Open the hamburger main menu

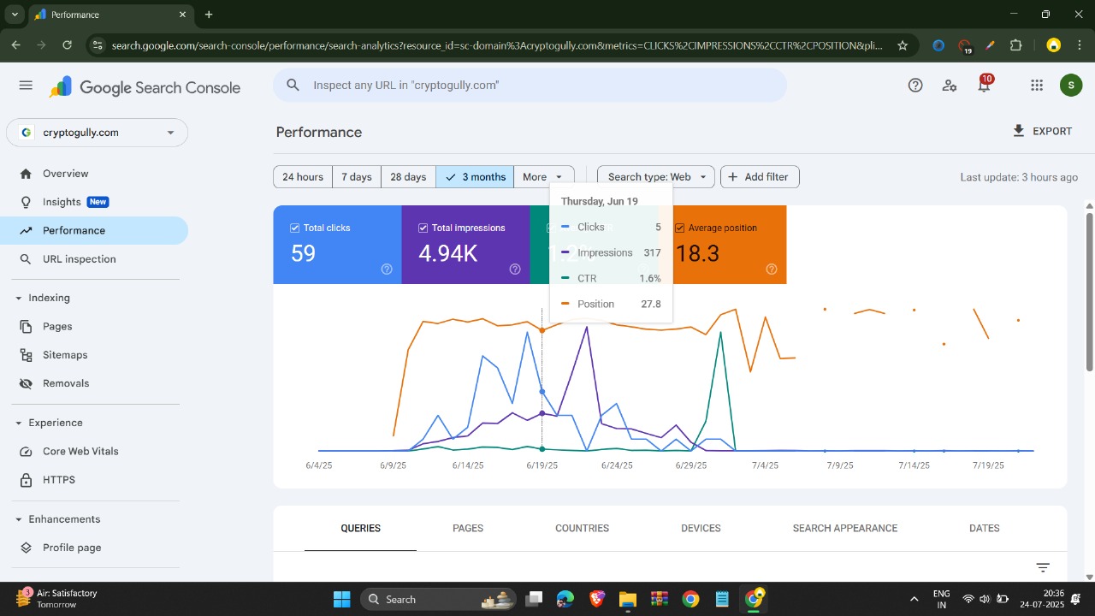pos(26,86)
